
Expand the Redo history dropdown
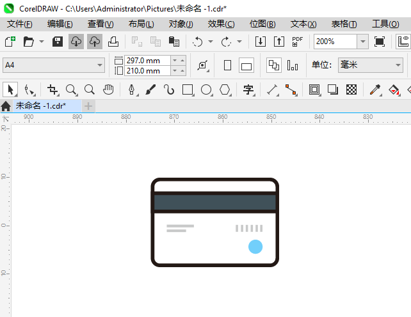pos(239,42)
